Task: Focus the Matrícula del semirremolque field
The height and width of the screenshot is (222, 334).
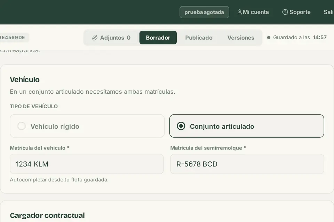Action: click(247, 164)
